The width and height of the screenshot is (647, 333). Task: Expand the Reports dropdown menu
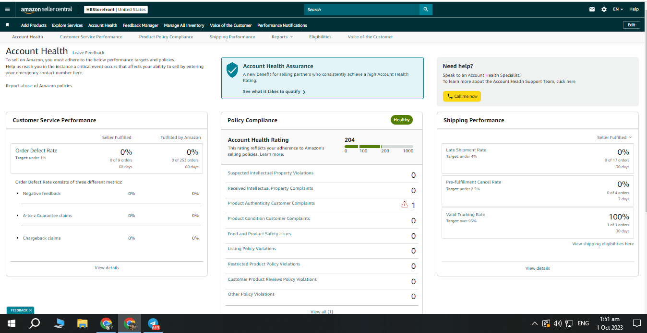282,37
